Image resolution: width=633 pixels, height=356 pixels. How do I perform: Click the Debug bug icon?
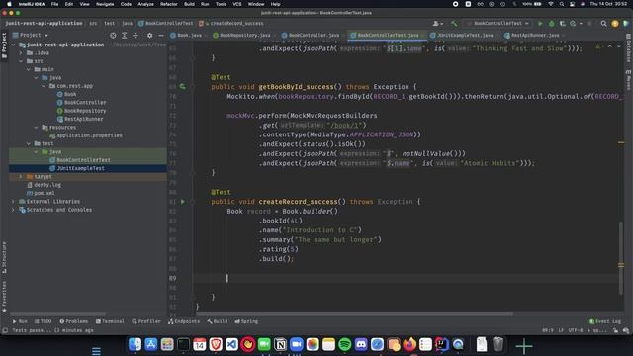pyautogui.click(x=551, y=24)
